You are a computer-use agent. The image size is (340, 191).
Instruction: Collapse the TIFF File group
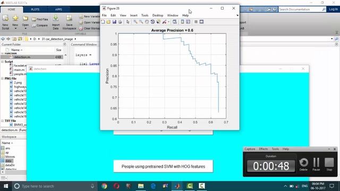2,120
